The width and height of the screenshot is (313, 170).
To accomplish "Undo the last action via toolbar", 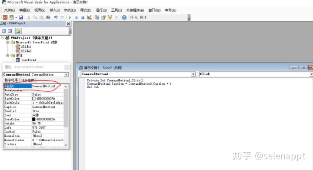I will click(x=56, y=17).
